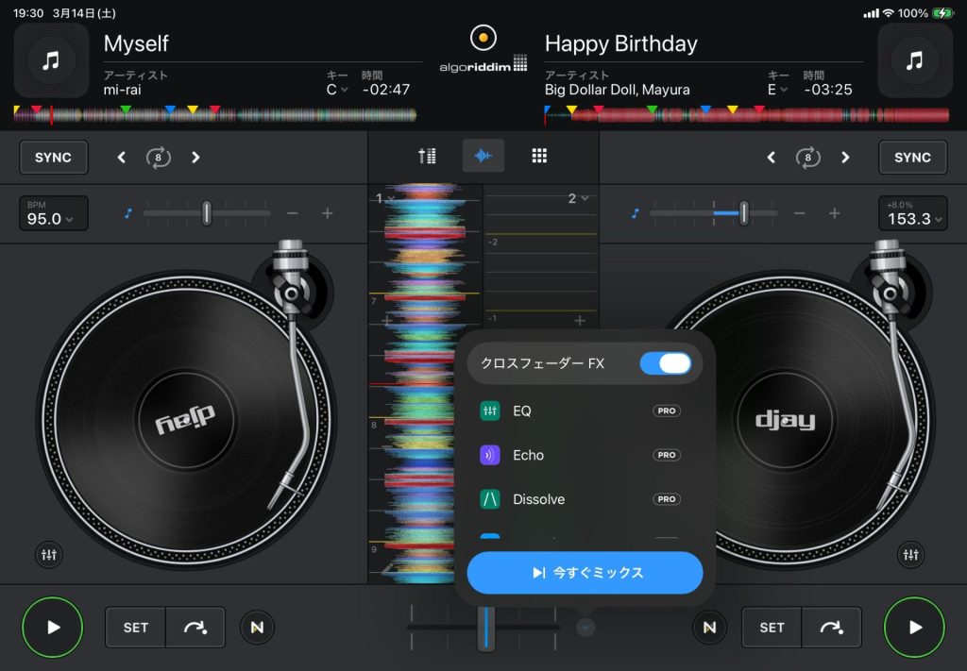Tap right deck jump-to-cue arrow icon
The height and width of the screenshot is (671, 967).
coord(831,627)
